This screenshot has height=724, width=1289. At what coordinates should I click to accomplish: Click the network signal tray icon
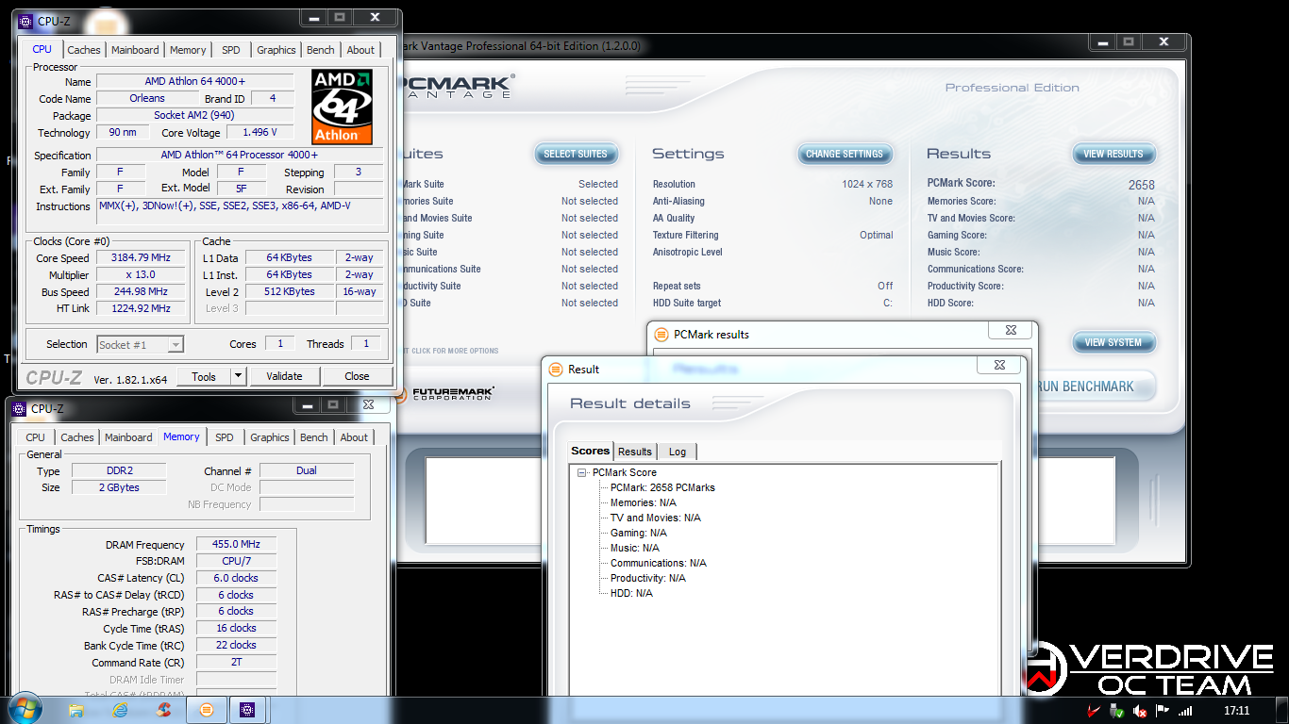click(x=1185, y=711)
